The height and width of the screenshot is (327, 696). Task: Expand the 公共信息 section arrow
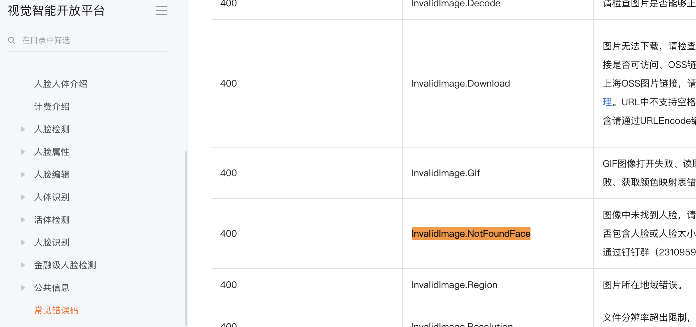tap(23, 288)
